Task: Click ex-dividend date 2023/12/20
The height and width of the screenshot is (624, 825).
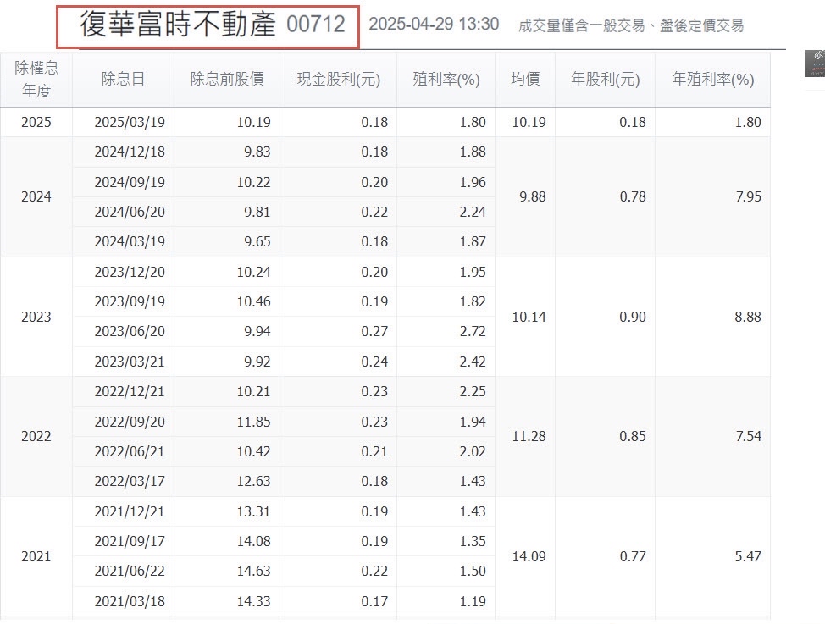Action: tap(130, 272)
